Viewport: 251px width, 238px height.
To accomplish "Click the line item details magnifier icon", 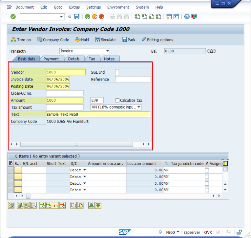I will point(11,205).
